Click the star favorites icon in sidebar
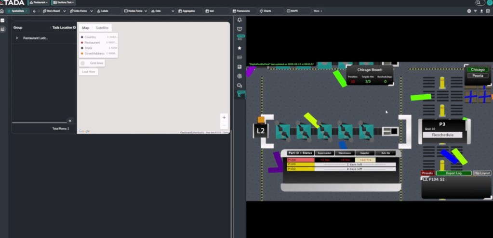The image size is (493, 238). [x=240, y=48]
